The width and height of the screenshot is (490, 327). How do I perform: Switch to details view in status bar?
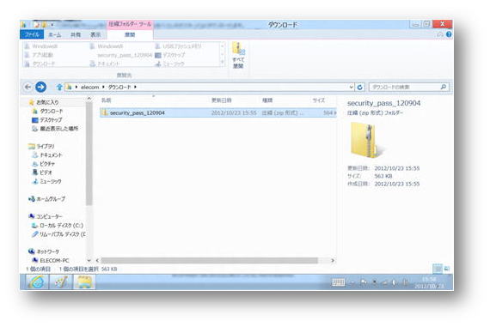(438, 269)
